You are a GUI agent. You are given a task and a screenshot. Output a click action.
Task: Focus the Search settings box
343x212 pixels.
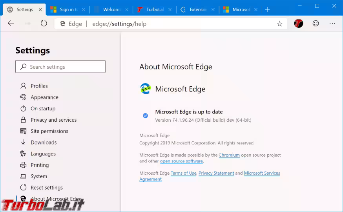(x=60, y=67)
